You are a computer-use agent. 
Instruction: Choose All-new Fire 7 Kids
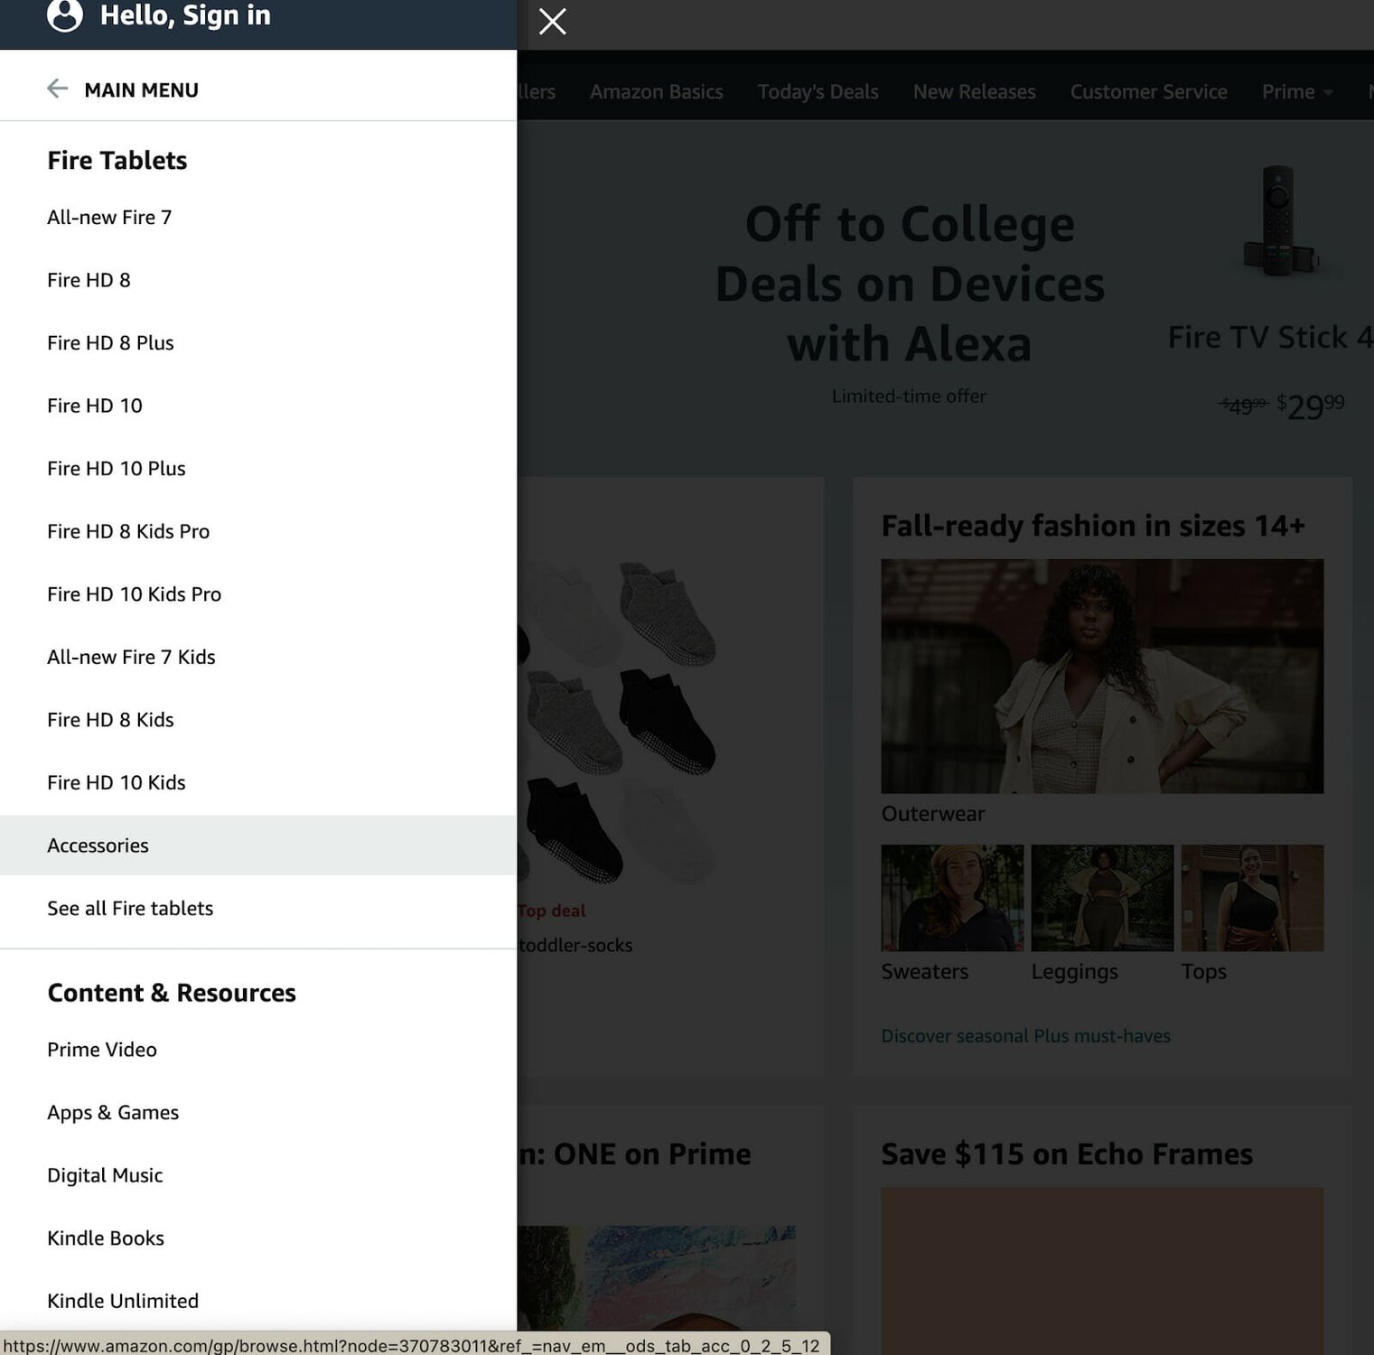258,657
